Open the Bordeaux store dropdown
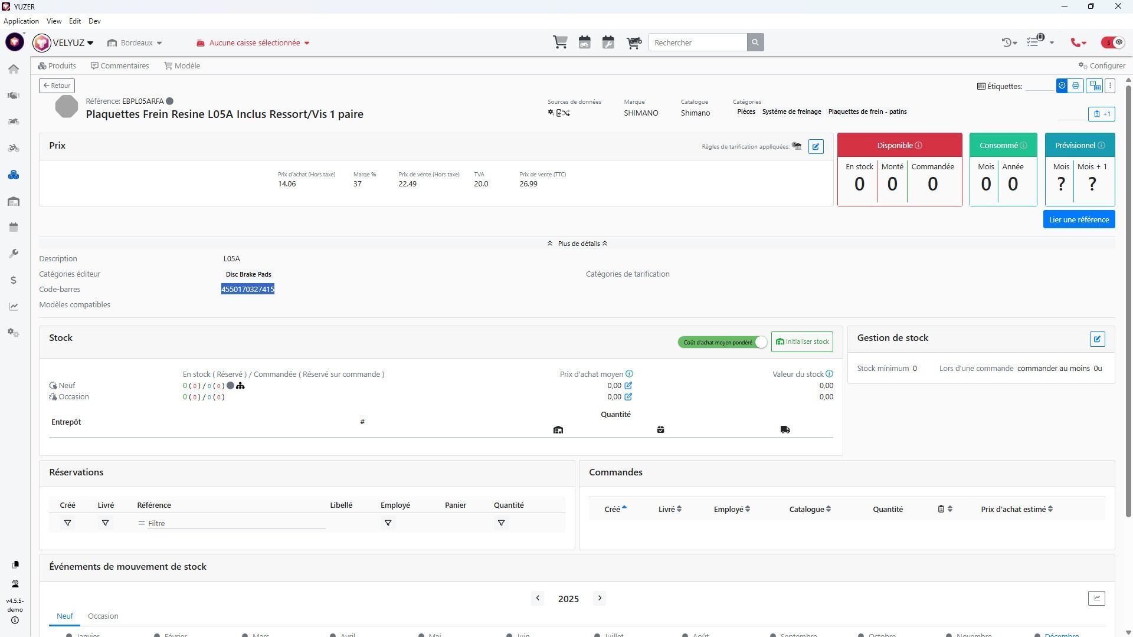Image resolution: width=1133 pixels, height=637 pixels. point(135,43)
